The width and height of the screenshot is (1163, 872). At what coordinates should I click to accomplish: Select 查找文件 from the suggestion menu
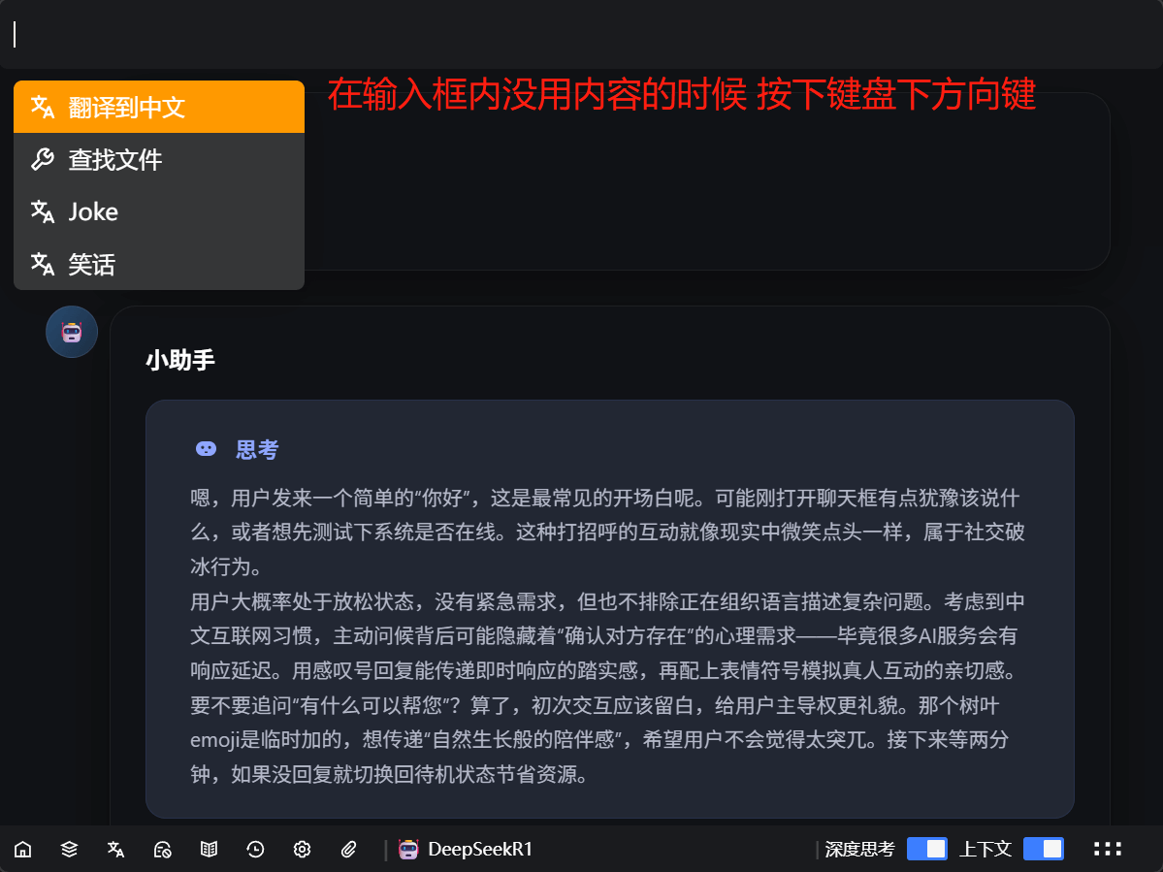click(159, 159)
